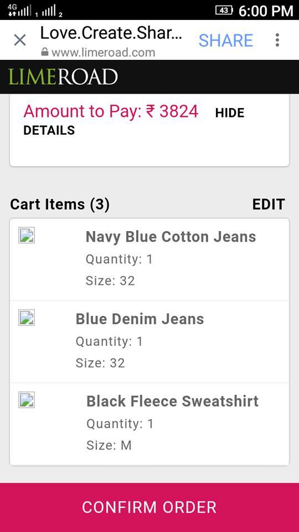Open Navy Blue Cotton Jeans product thumbnail
The width and height of the screenshot is (299, 532).
27,236
